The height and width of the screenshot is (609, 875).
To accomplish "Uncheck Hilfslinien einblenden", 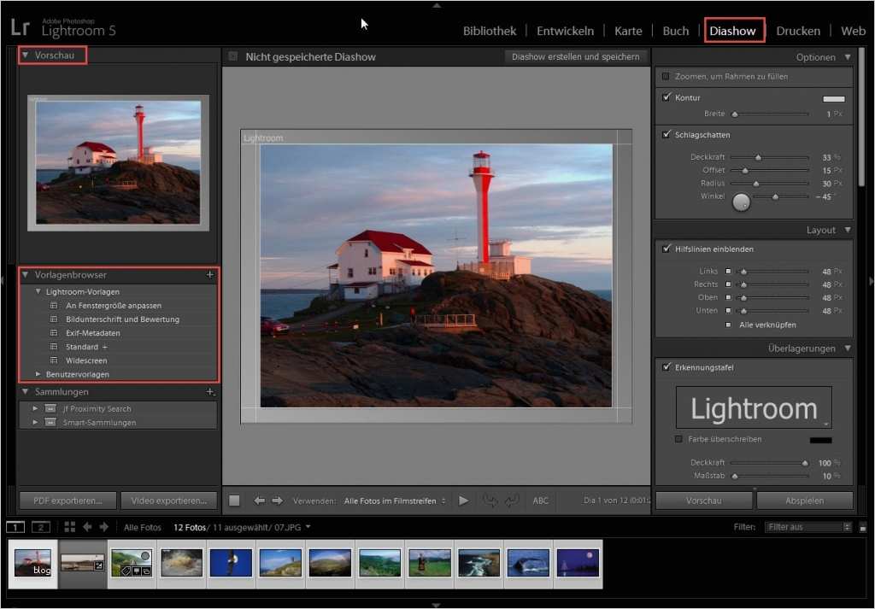I will pyautogui.click(x=665, y=249).
